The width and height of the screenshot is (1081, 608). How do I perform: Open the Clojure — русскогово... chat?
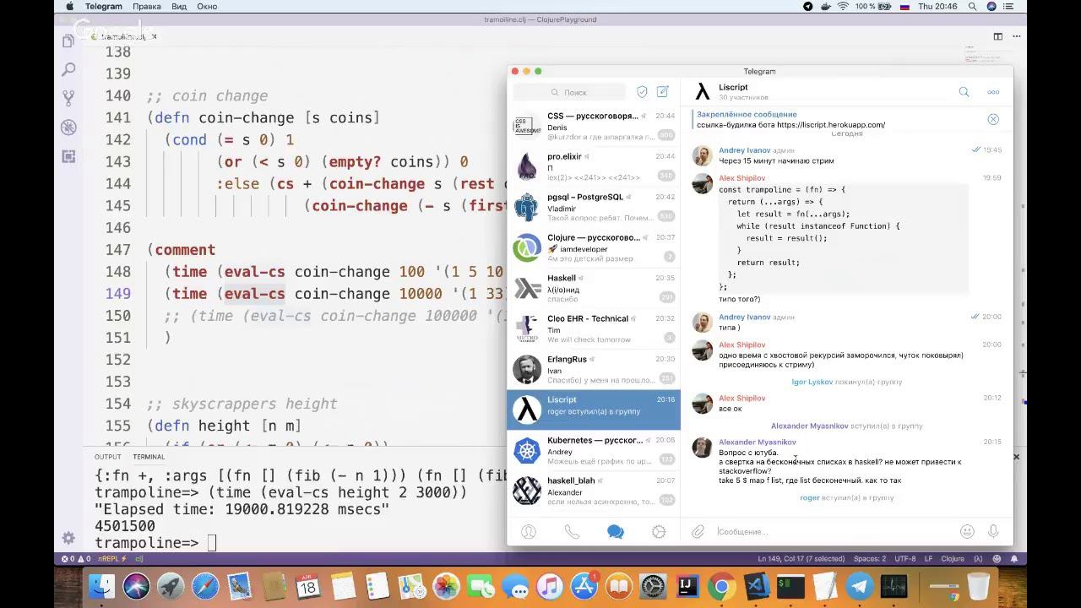[x=594, y=247]
